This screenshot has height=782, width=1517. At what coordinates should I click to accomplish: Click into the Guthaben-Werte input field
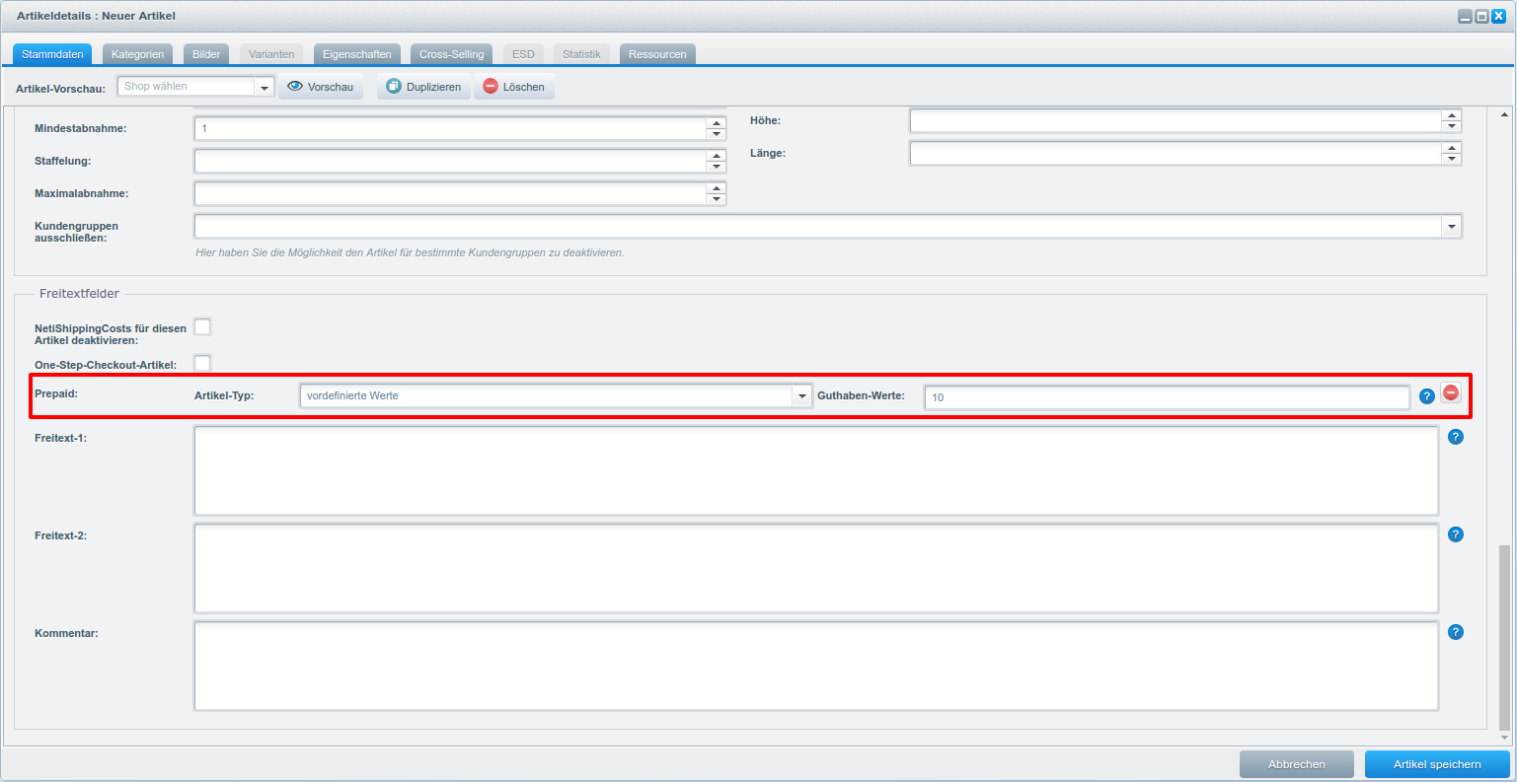[x=1166, y=397]
